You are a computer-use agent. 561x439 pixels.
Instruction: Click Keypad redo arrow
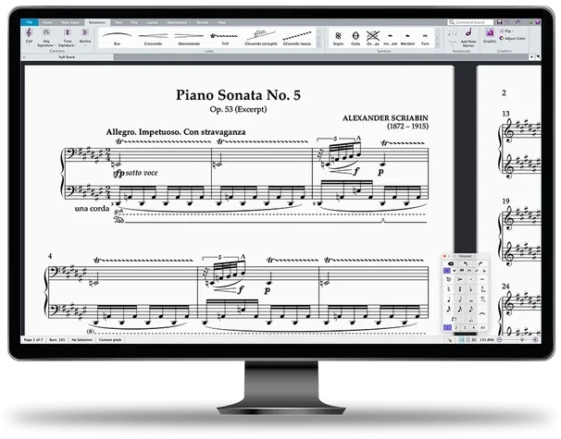point(480,263)
